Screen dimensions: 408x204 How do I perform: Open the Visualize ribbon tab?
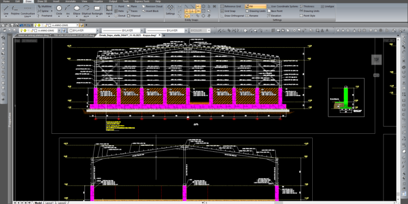point(98,1)
